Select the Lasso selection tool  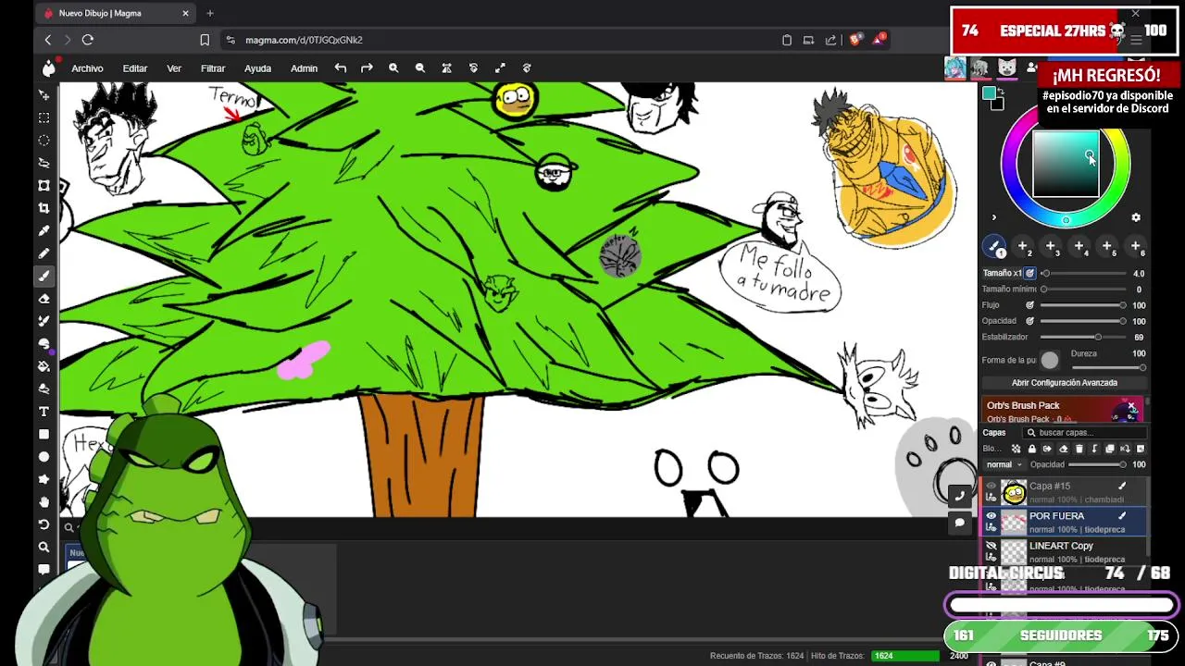(44, 163)
